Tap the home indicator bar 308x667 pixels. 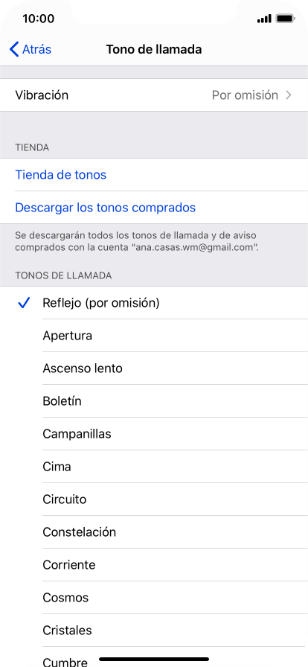(x=154, y=660)
